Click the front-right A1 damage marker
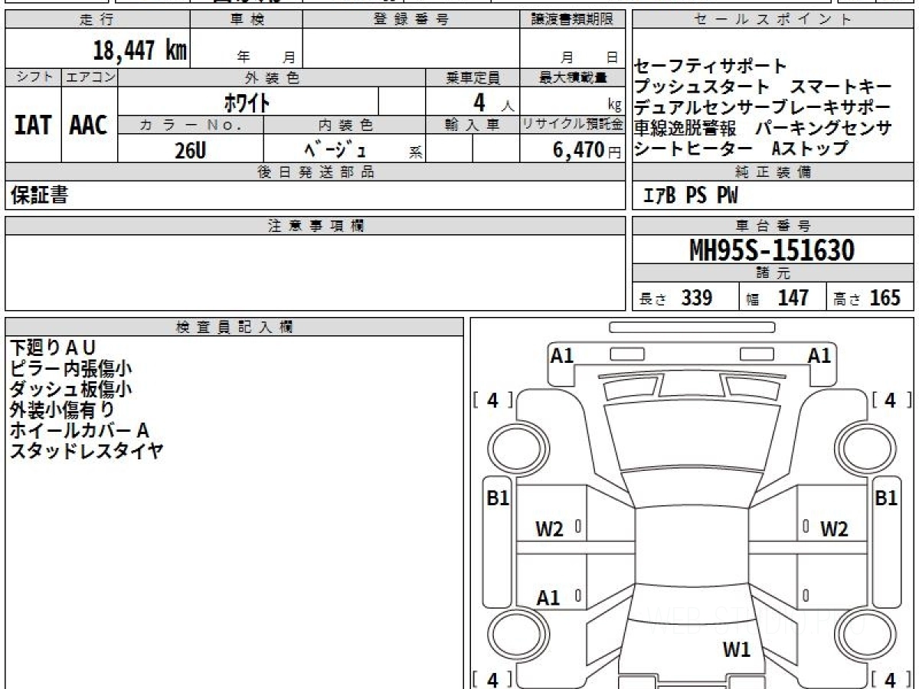Screen dimensions: 919x689 (x=819, y=355)
